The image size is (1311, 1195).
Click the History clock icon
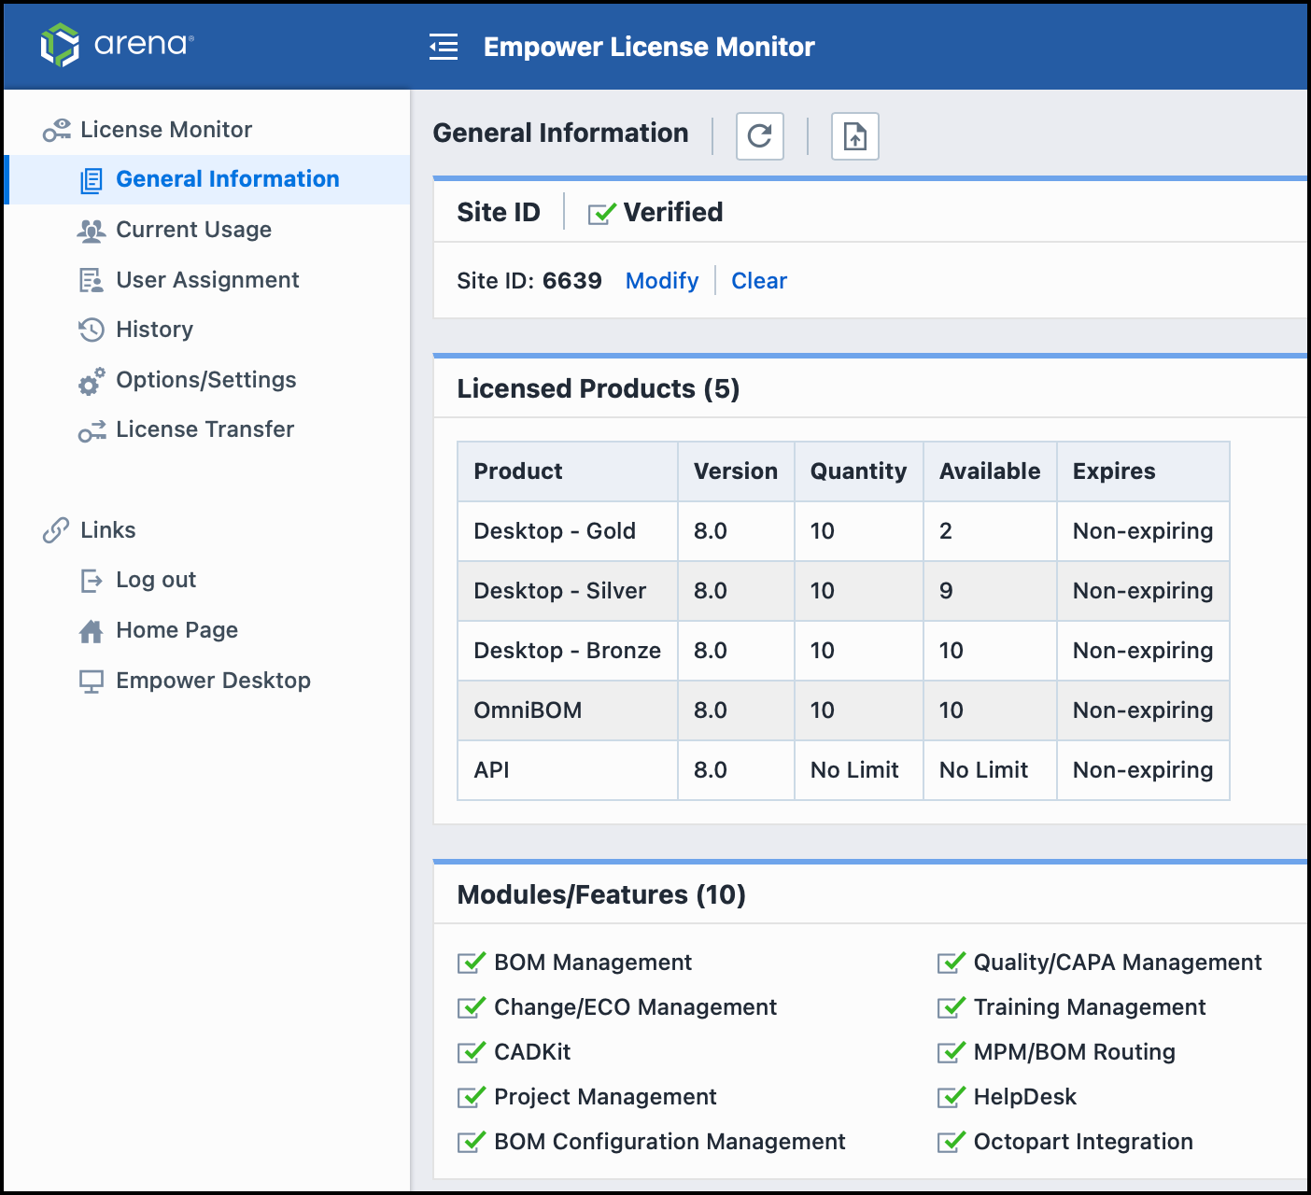[x=91, y=330]
